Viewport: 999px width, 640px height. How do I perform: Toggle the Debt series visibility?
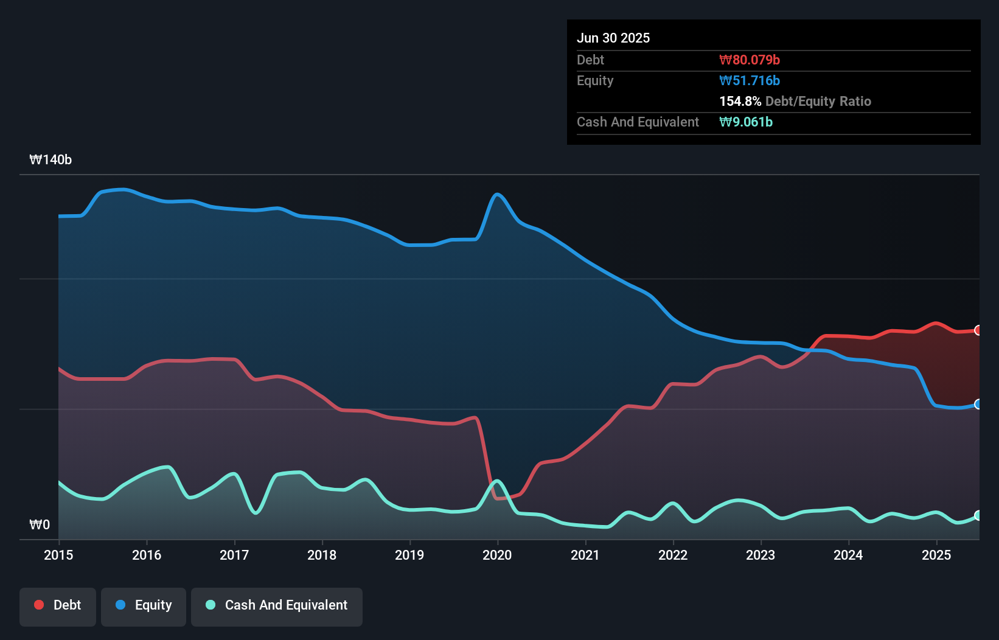click(x=58, y=605)
